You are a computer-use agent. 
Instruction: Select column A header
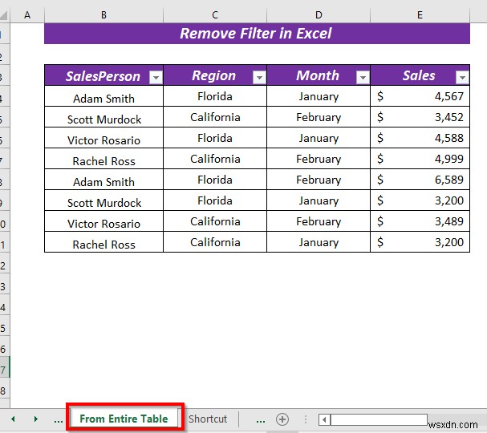[27, 15]
